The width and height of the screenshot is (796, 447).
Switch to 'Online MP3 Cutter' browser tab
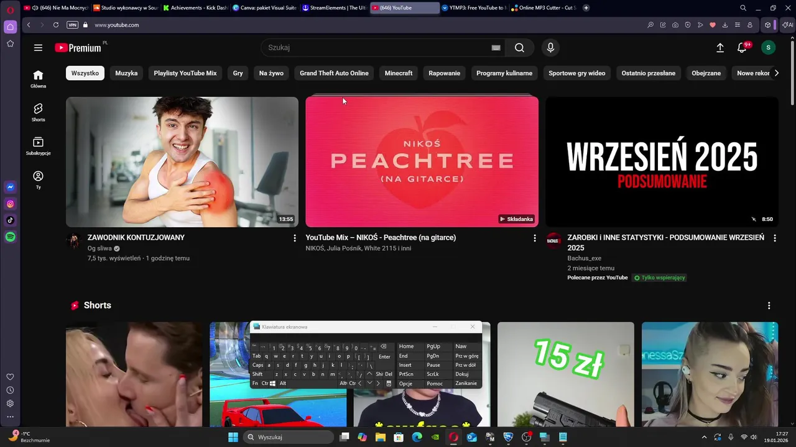click(543, 8)
